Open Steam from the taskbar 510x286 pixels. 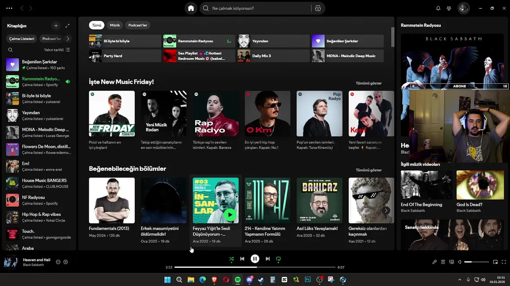pyautogui.click(x=261, y=280)
